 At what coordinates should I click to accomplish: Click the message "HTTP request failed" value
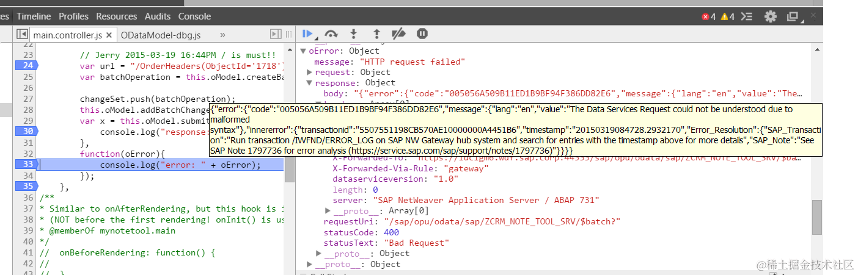[x=413, y=62]
